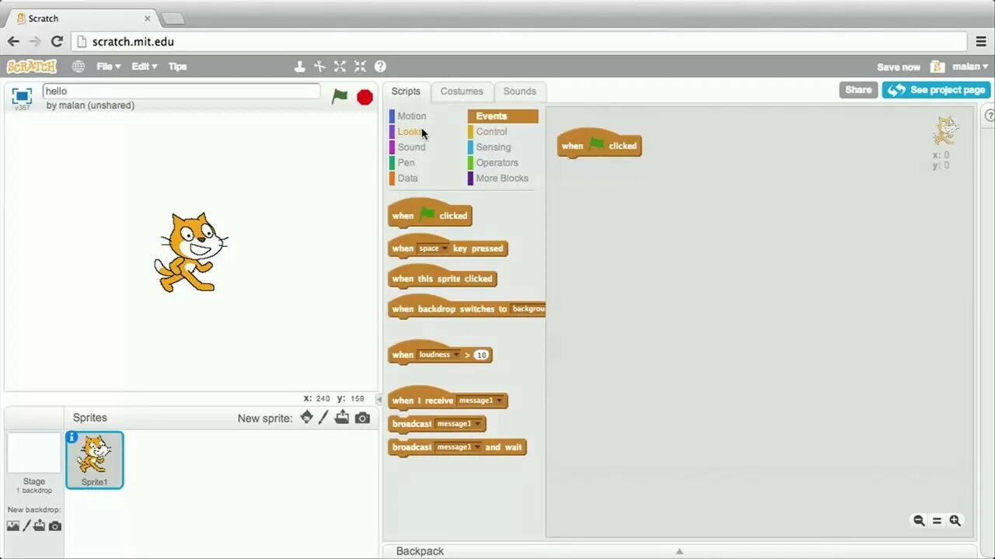The height and width of the screenshot is (559, 995).
Task: Click the loudness threshold value 10
Action: [481, 355]
